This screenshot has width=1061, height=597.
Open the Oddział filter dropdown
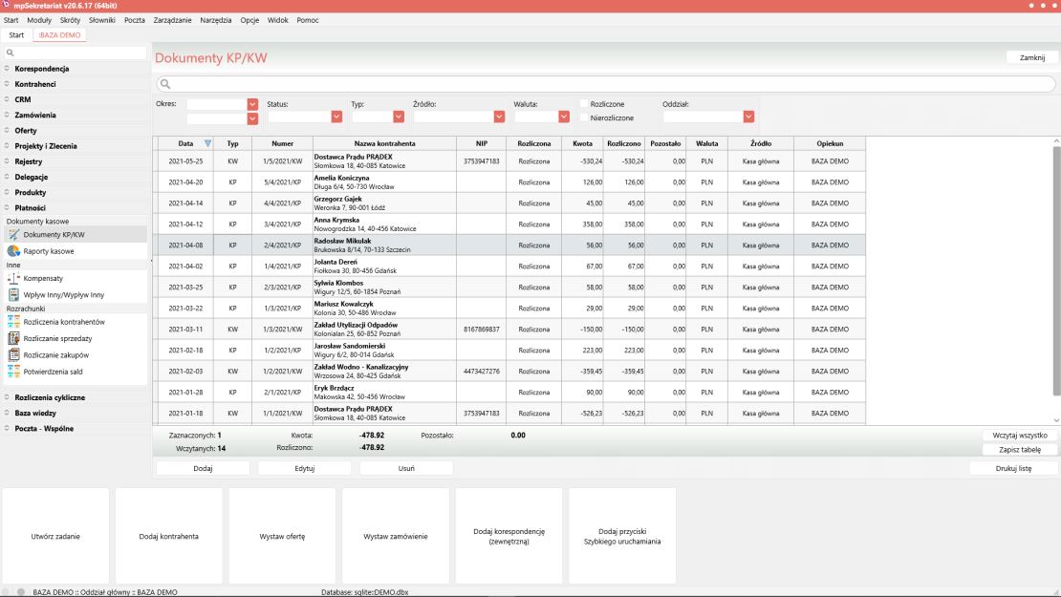(748, 117)
